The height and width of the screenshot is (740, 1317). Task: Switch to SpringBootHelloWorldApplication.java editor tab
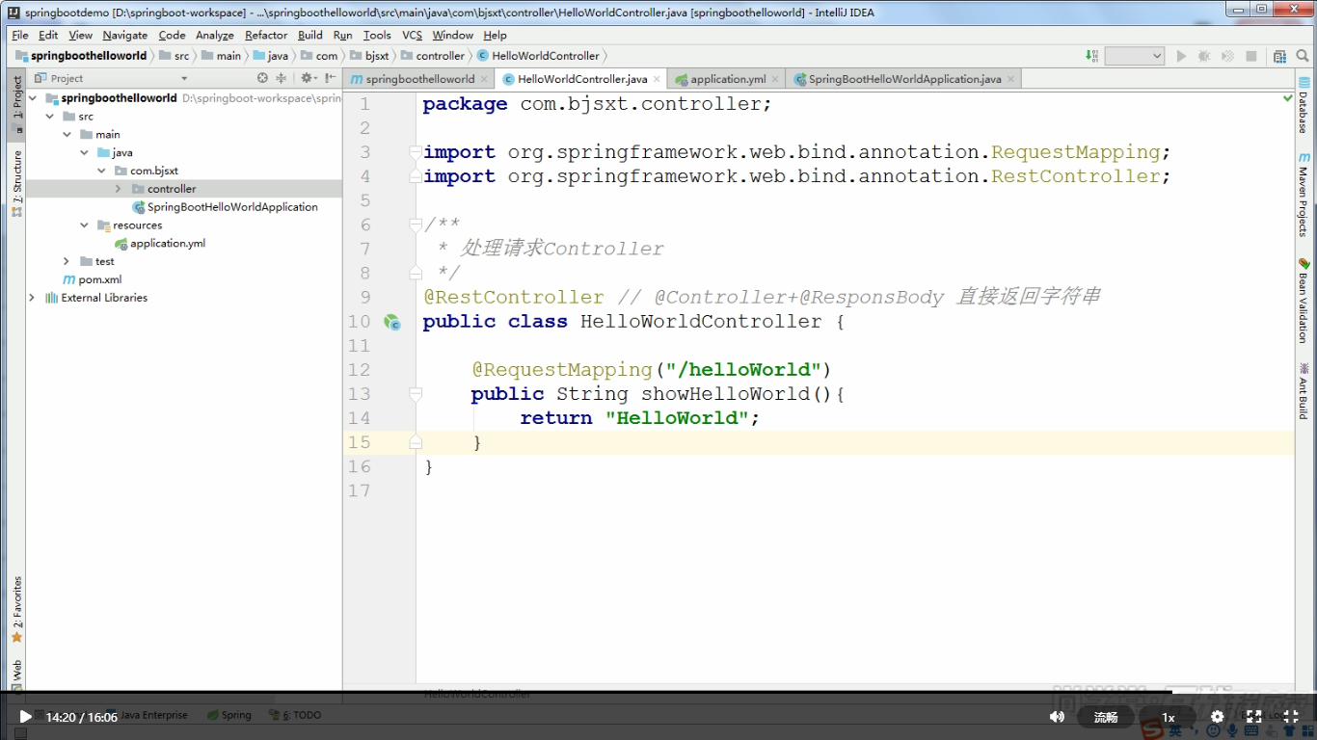tap(904, 79)
